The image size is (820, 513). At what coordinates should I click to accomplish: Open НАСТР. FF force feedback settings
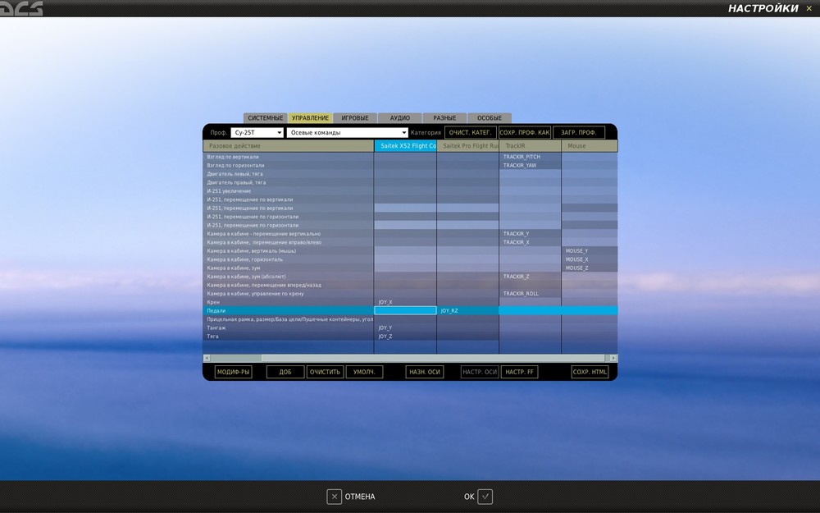519,372
